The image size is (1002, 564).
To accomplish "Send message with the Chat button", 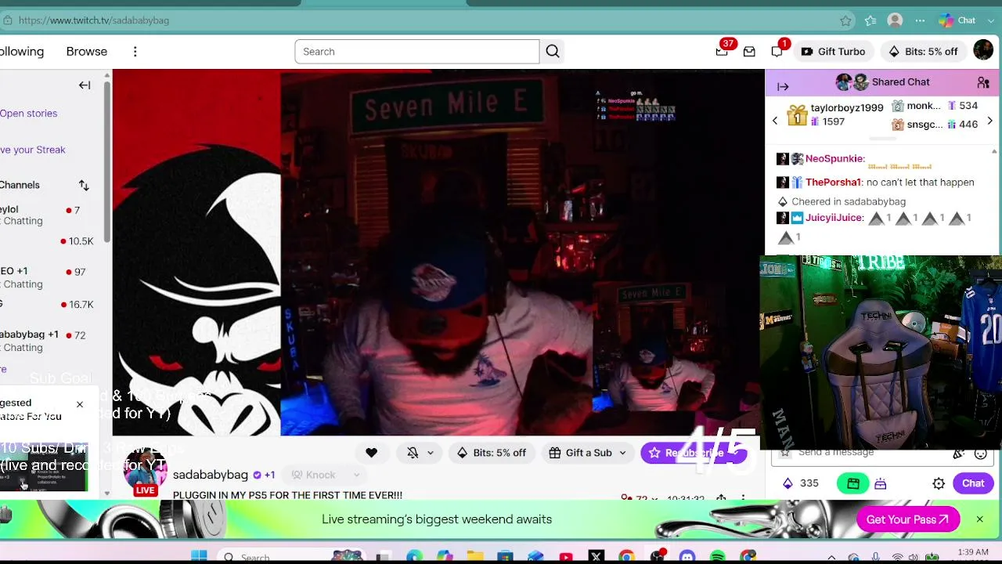I will click(x=973, y=484).
